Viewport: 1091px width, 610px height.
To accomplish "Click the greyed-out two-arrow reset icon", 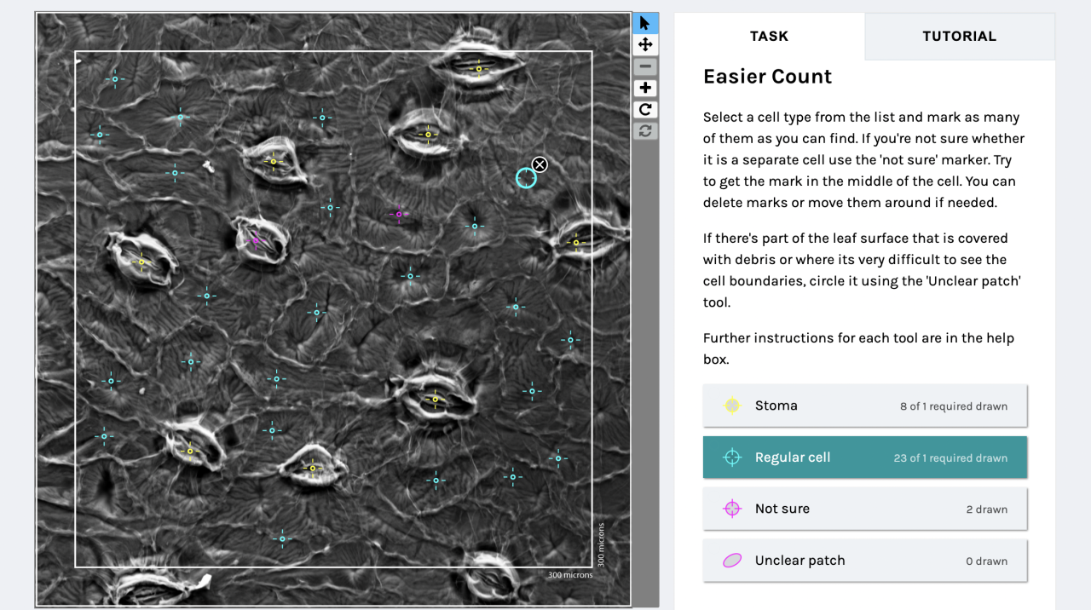I will (645, 130).
